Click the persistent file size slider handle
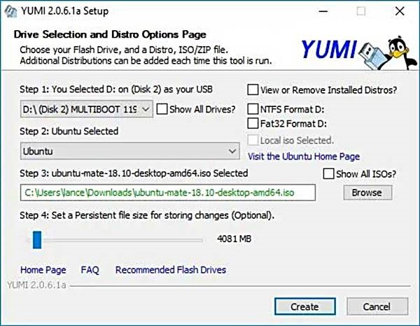This screenshot has width=420, height=326. tap(37, 240)
